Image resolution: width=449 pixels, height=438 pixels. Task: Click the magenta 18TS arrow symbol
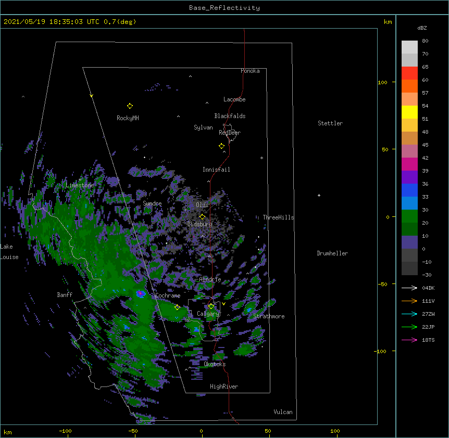tap(409, 340)
